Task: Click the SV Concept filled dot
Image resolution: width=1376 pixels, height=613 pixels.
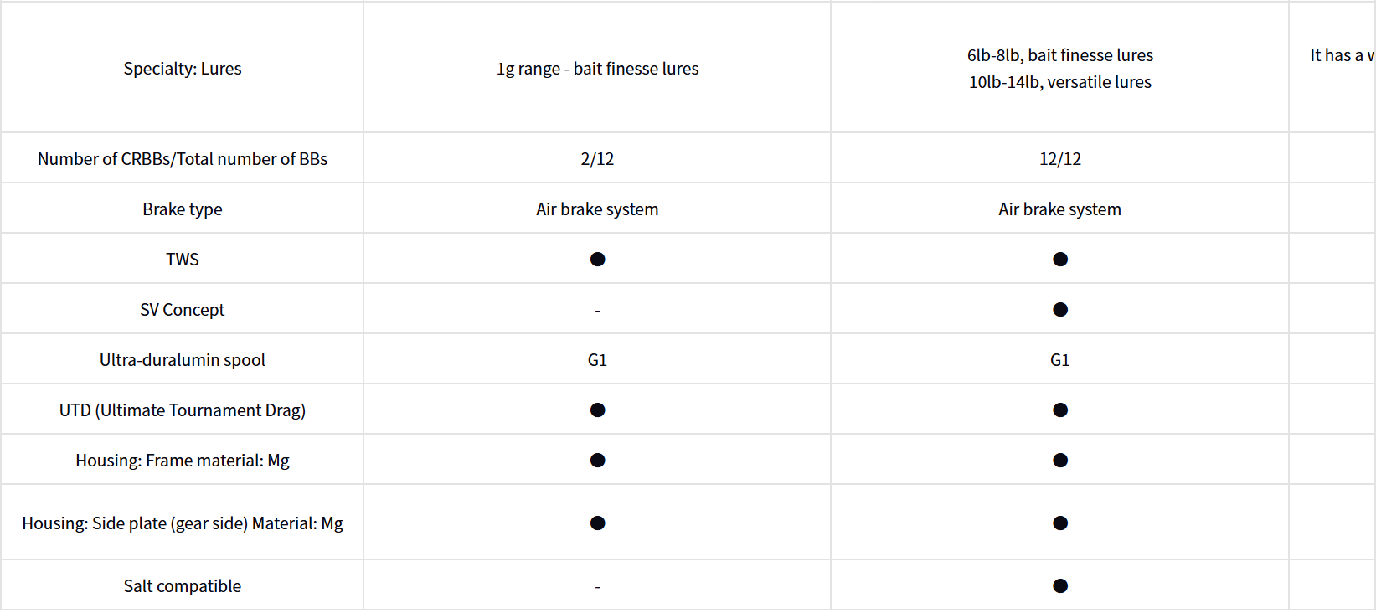Action: (x=1060, y=310)
